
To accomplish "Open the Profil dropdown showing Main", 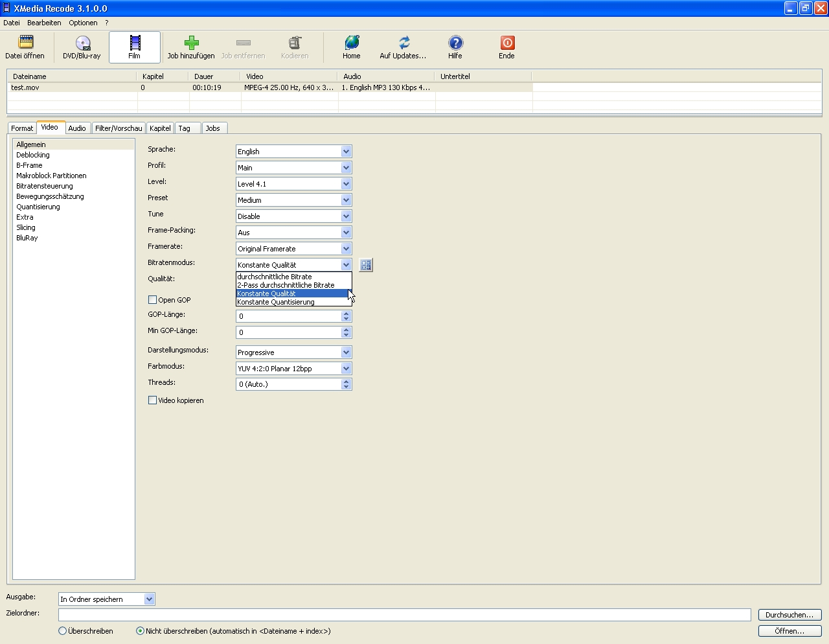I will point(294,168).
